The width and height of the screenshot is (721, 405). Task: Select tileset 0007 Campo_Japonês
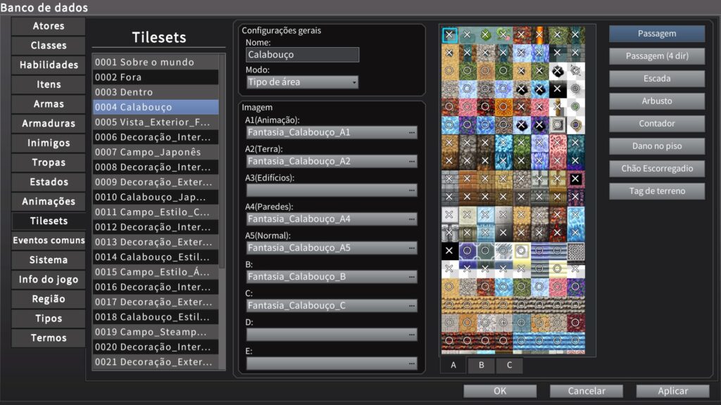156,152
